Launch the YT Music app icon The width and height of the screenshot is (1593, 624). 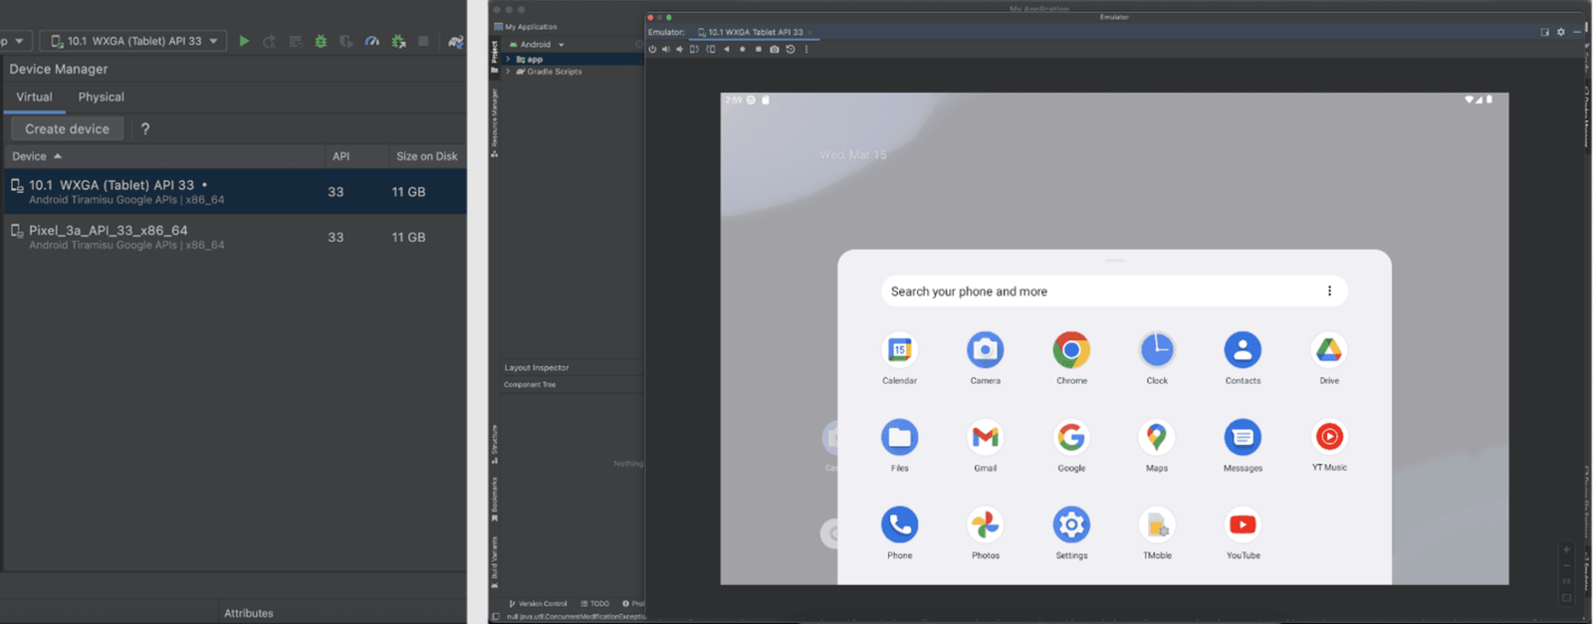tap(1329, 437)
